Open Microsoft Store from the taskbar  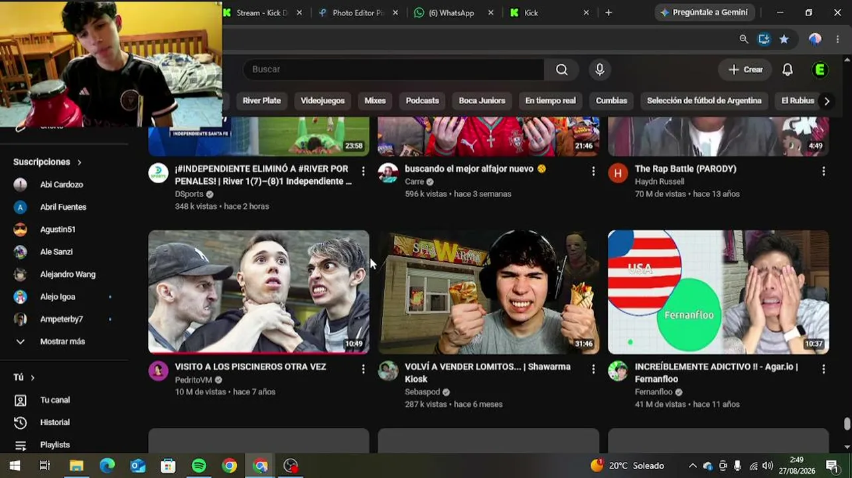tap(168, 466)
